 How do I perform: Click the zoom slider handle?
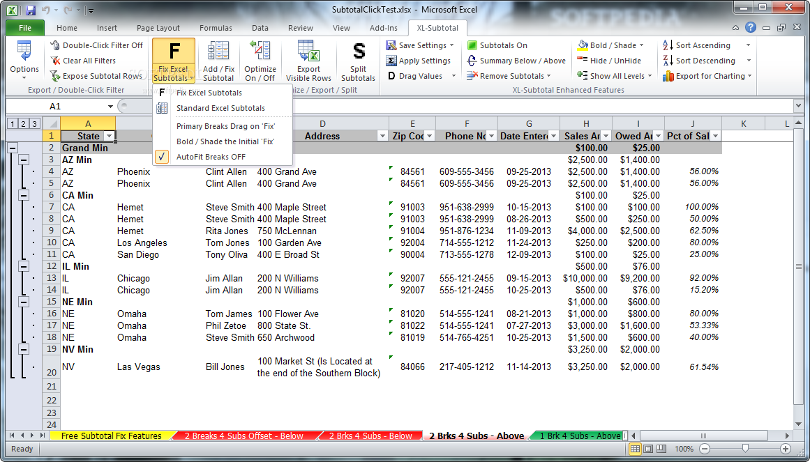coord(745,449)
